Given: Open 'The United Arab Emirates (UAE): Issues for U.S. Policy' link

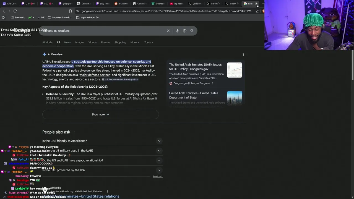Looking at the screenshot, I should (195, 67).
